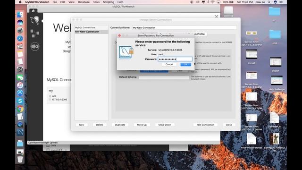302x170 pixels.
Task: Open the Notification Center icon
Action: tap(281, 2)
